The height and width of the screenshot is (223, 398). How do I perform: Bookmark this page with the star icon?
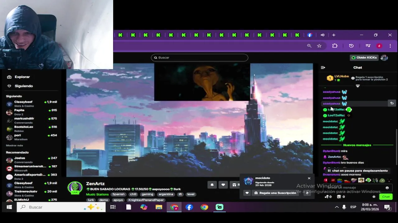coord(319,46)
